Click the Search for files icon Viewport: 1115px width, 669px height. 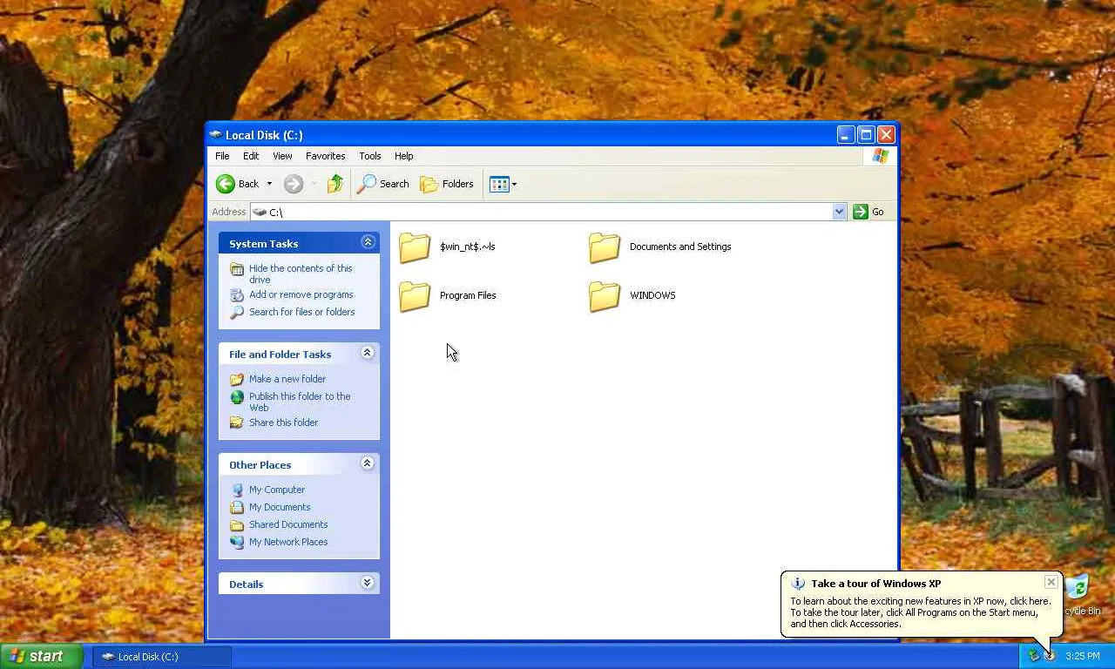pyautogui.click(x=237, y=313)
